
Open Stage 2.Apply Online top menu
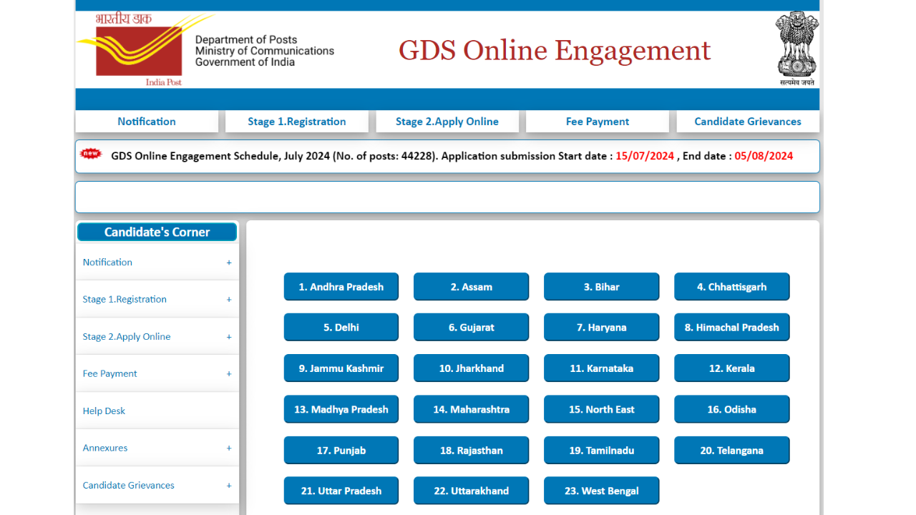tap(447, 122)
